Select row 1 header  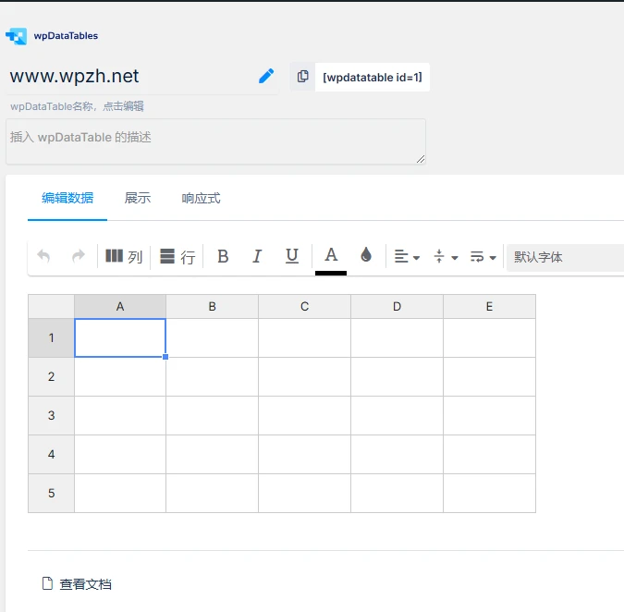[52, 337]
